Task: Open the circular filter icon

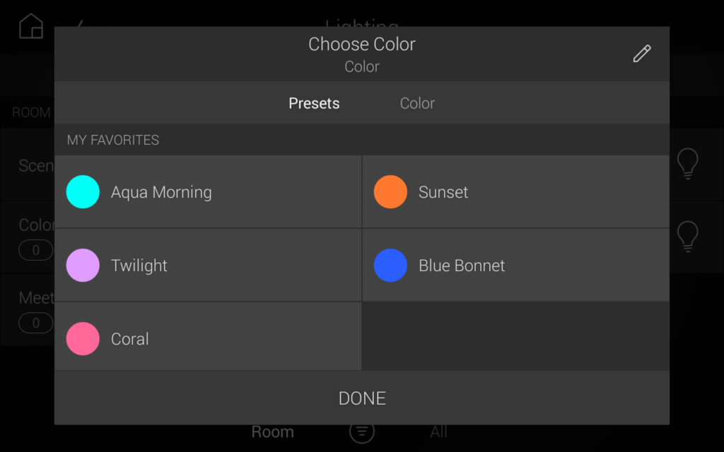Action: (362, 432)
